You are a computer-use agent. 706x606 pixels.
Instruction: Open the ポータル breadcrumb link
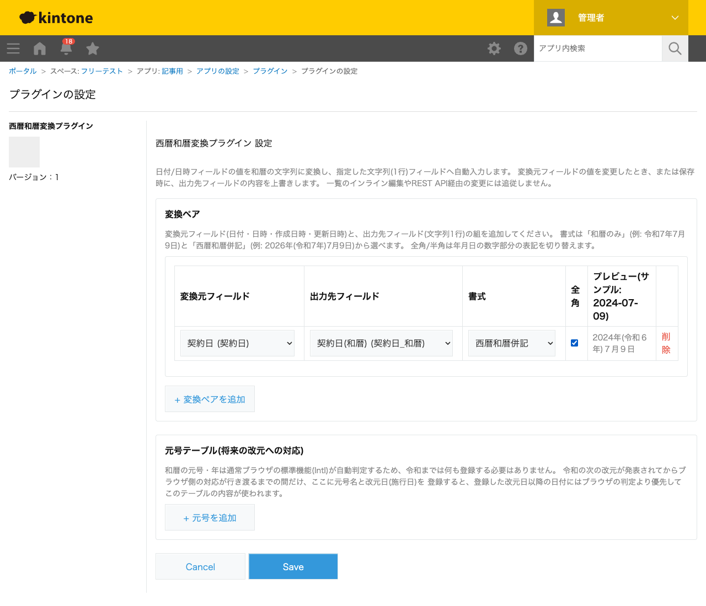coord(23,71)
